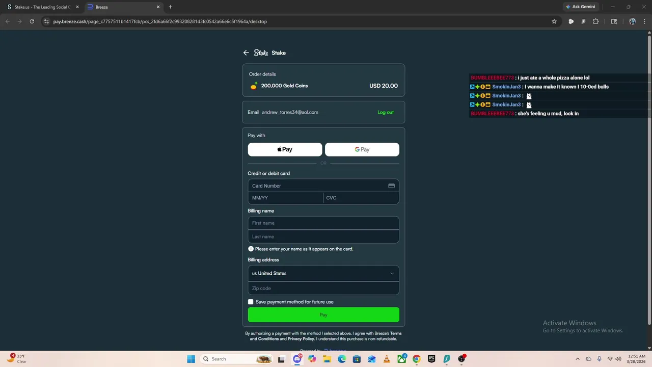Click the credit card icon in Card Number field

coord(391,186)
